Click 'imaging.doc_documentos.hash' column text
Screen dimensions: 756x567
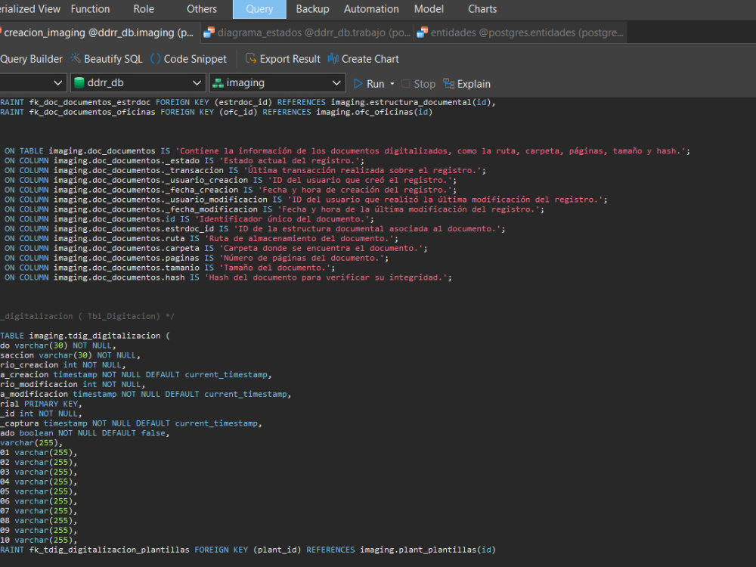pos(119,277)
